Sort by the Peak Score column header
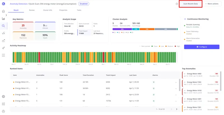The height and width of the screenshot is (115, 224). coord(64,75)
